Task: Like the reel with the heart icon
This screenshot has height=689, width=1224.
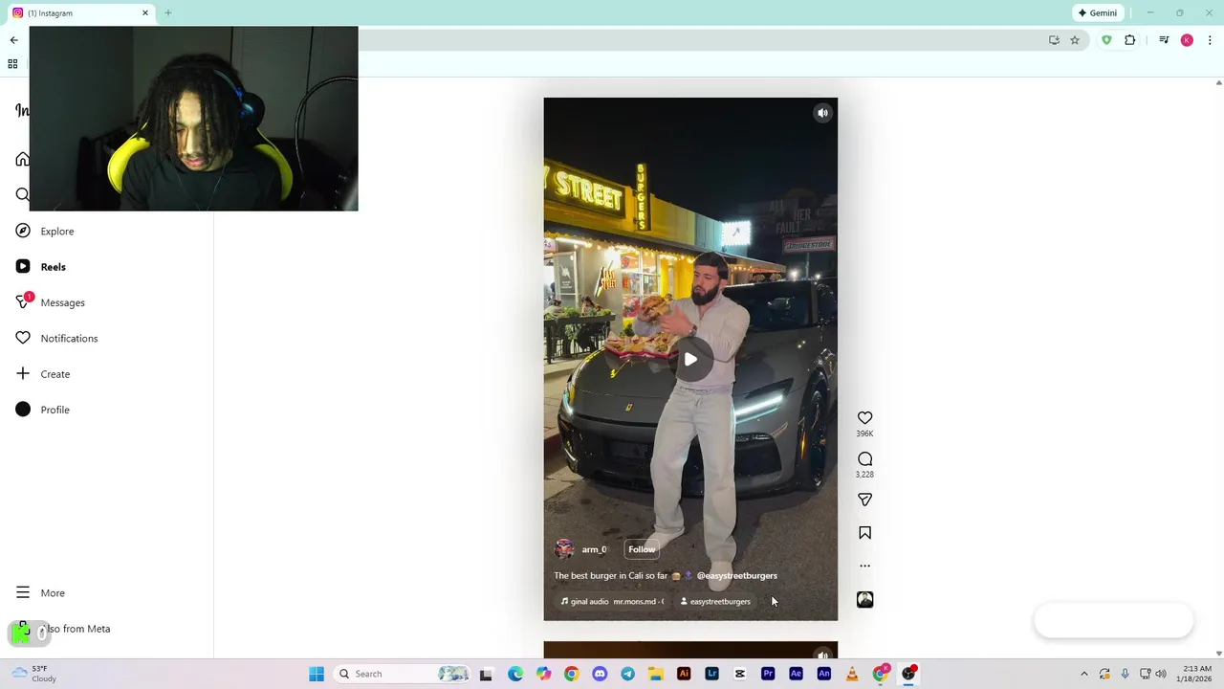Action: pos(864,418)
